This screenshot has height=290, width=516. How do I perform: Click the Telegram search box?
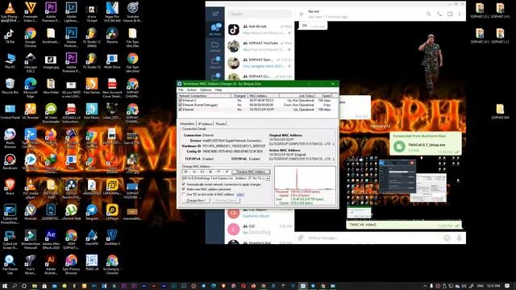coord(260,14)
